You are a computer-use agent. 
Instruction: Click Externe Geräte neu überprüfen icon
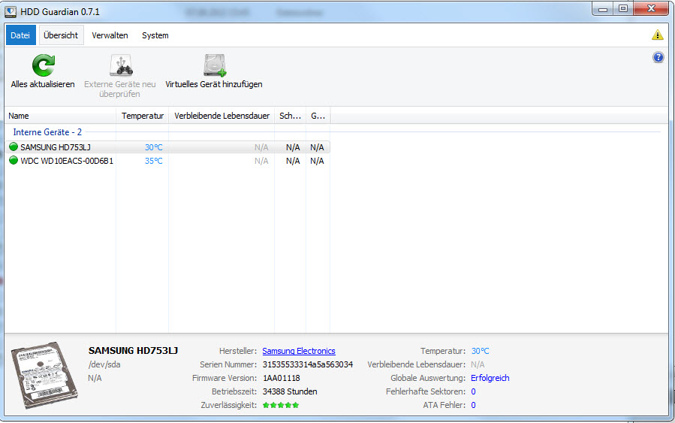120,66
